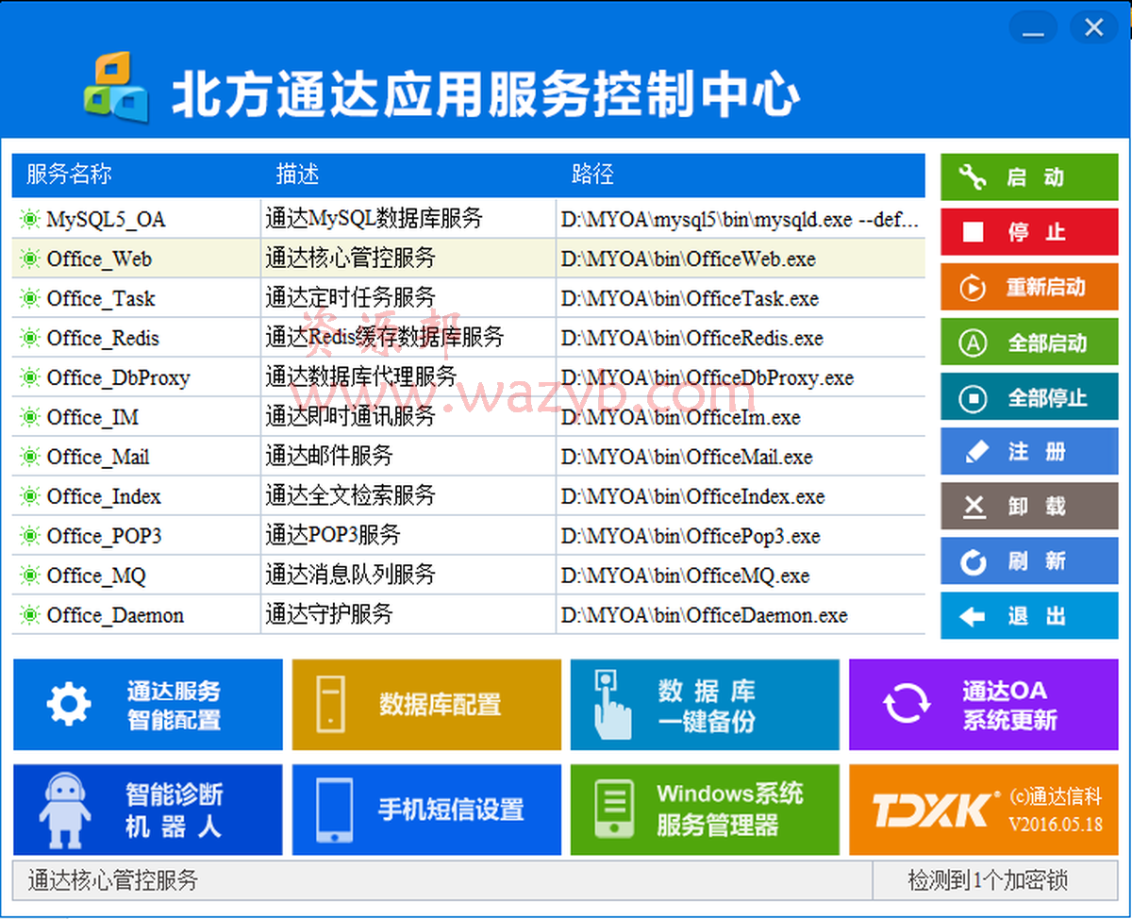Click the hand-tap icon on 数据库一键备份 tile
Screen dimensions: 1132x919
click(x=611, y=704)
